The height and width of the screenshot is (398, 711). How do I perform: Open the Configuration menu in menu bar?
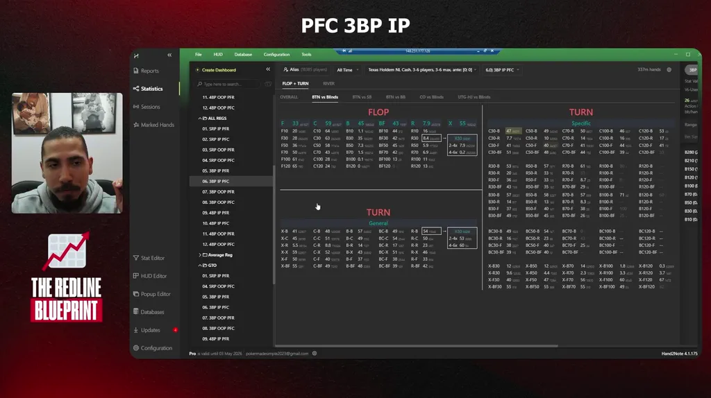click(276, 54)
